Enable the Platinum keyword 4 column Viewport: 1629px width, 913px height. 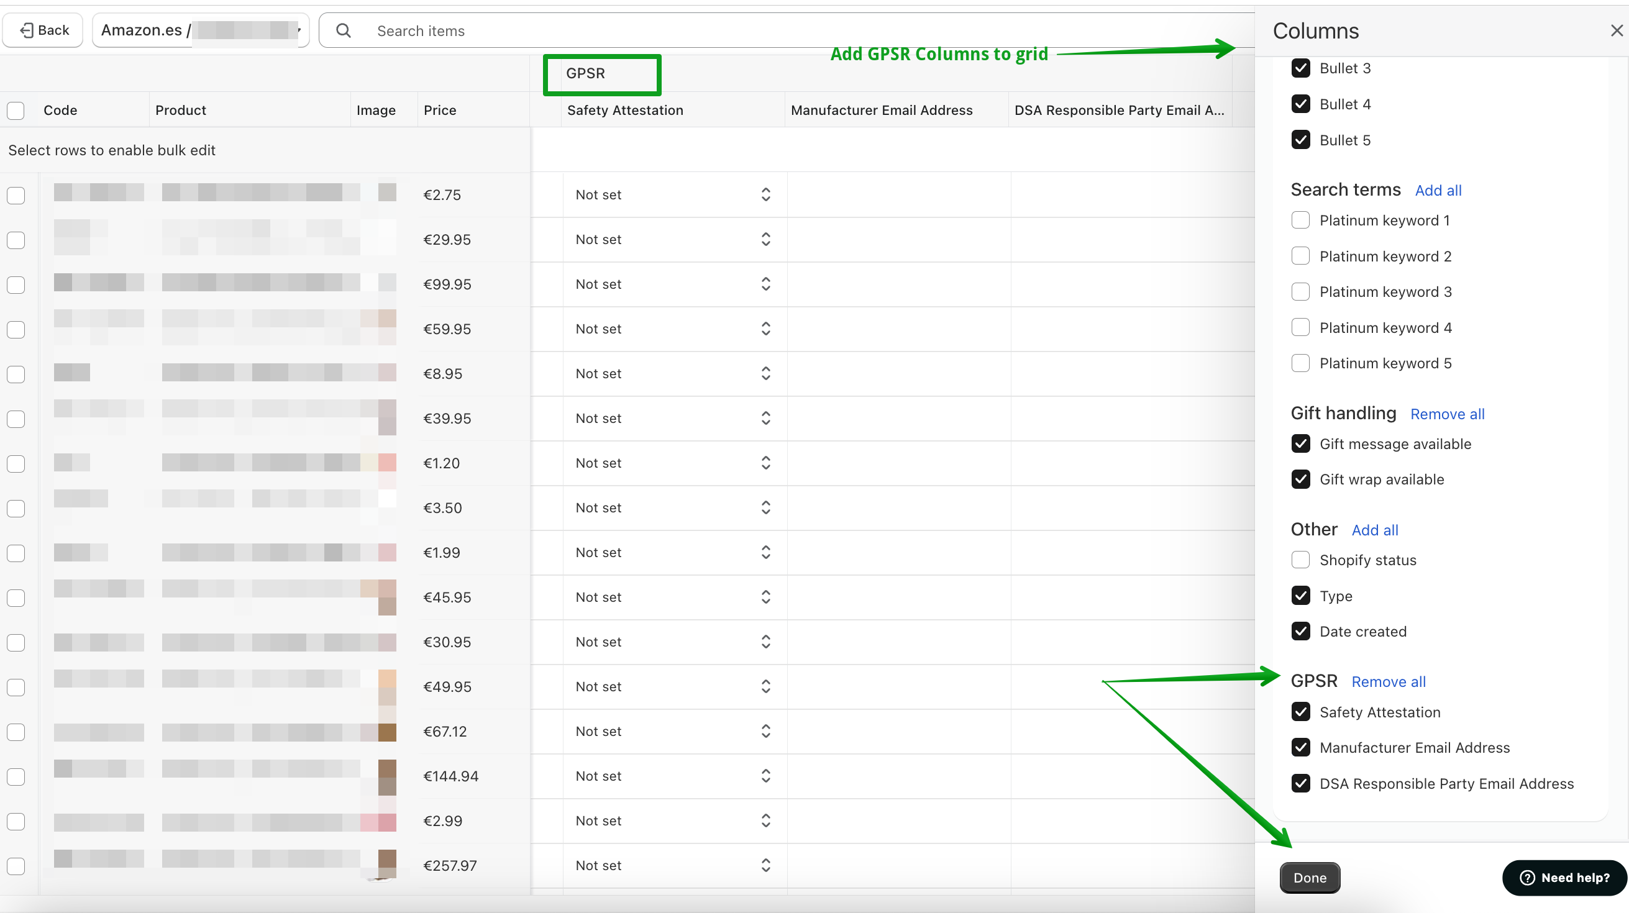pos(1301,328)
